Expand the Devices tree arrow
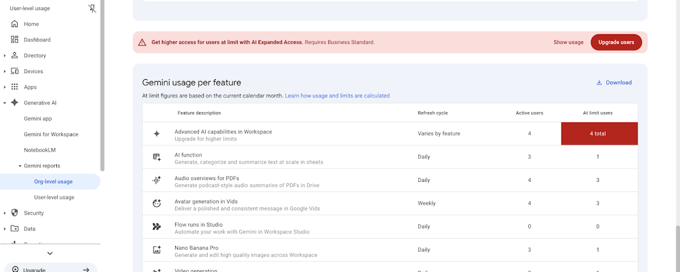The width and height of the screenshot is (680, 272). 5,71
